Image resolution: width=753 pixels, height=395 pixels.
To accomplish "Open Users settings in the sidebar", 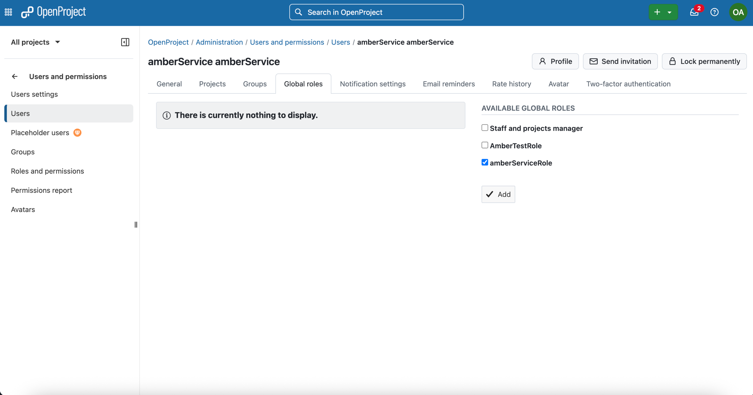I will pos(69,94).
